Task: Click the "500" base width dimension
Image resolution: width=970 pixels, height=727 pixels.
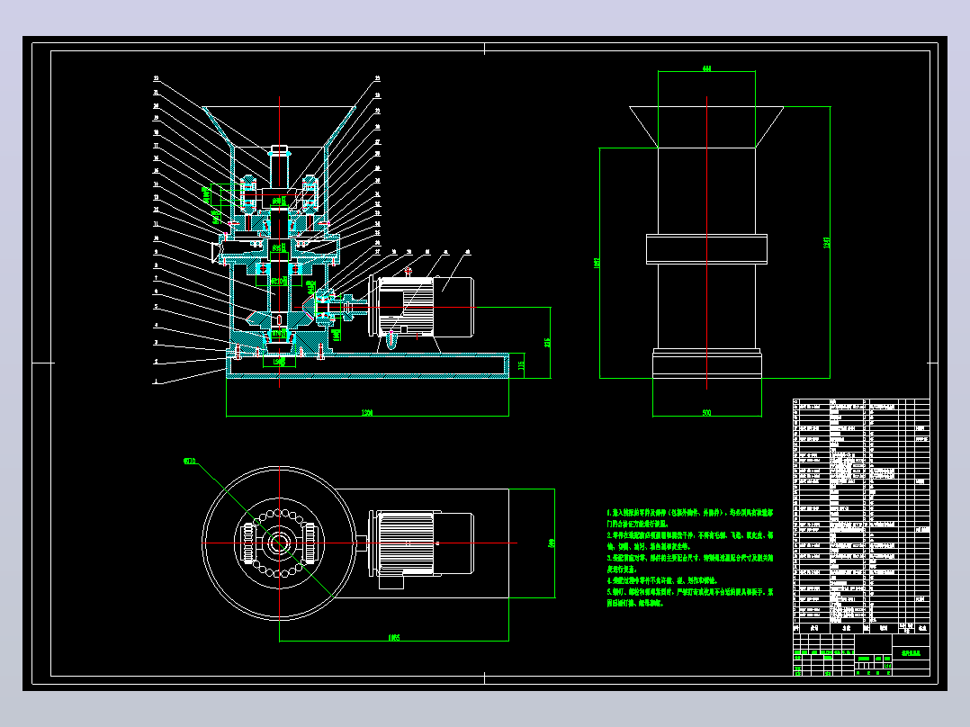Action: click(x=706, y=413)
